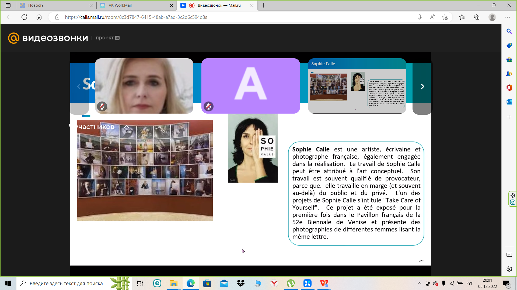This screenshot has width=517, height=290.
Task: Click the Windows taskbar search box
Action: (74, 283)
